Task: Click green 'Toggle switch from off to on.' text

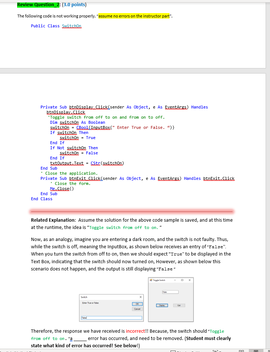Action: point(124,228)
